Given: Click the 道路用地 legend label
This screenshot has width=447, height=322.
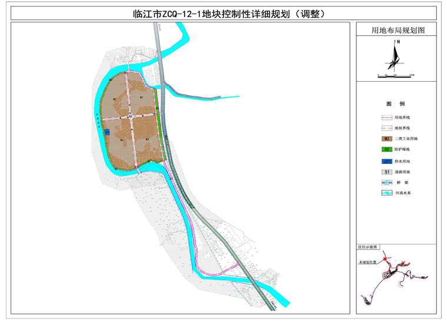Looking at the screenshot, I should pyautogui.click(x=403, y=172).
